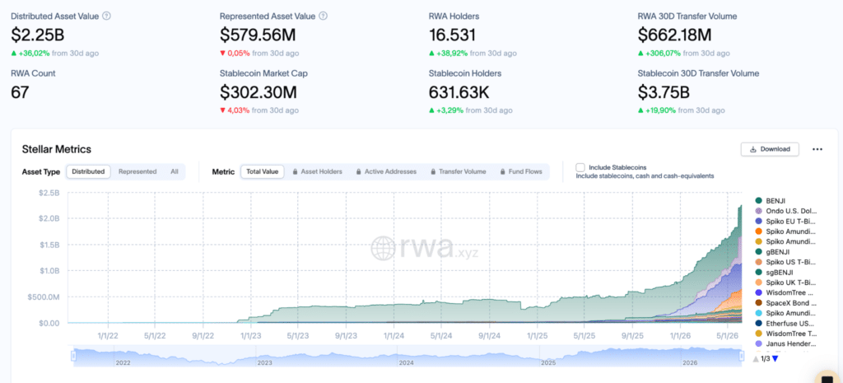Click purple WisdomTree legend dot

[x=758, y=292]
